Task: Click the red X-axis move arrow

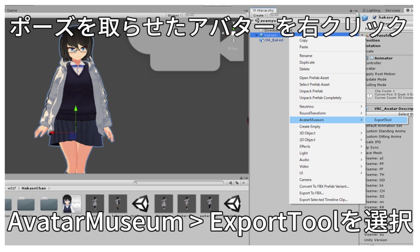Action: [52, 133]
